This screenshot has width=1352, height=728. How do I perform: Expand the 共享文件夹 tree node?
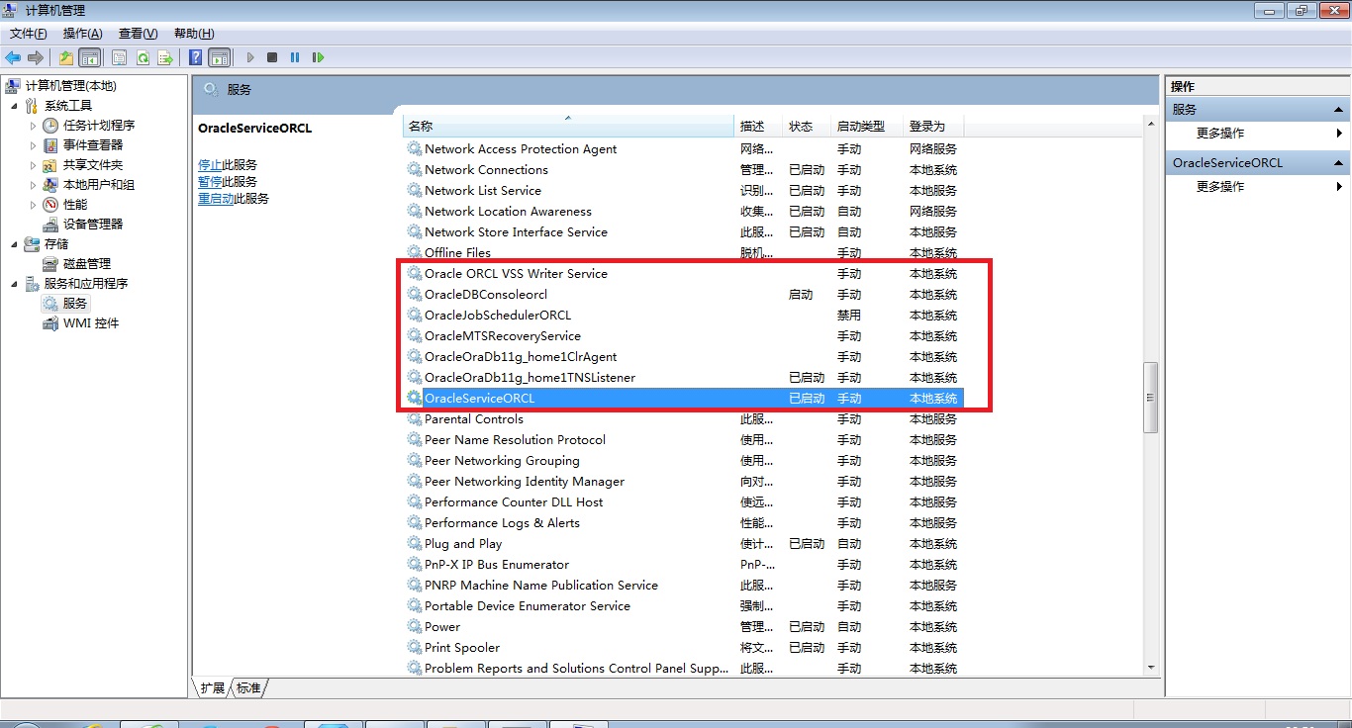pos(33,165)
